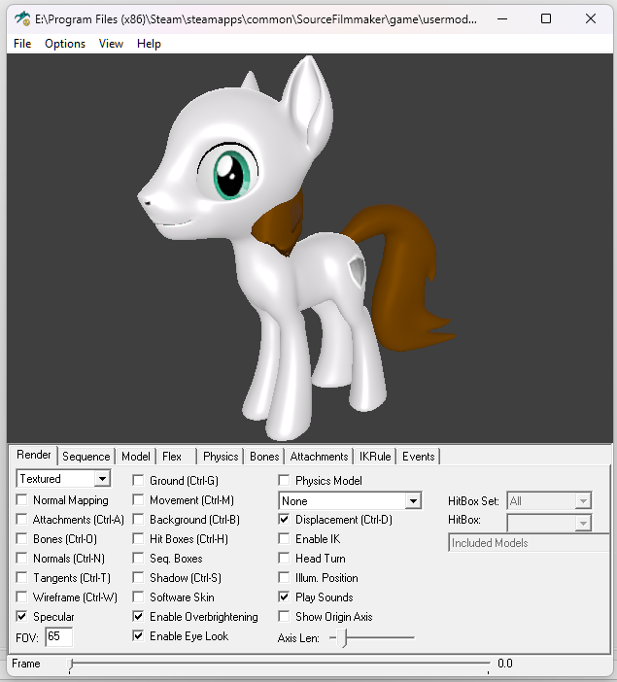Screen dimensions: 617x682
Task: Enable the Physics Model checkbox
Action: [x=284, y=481]
